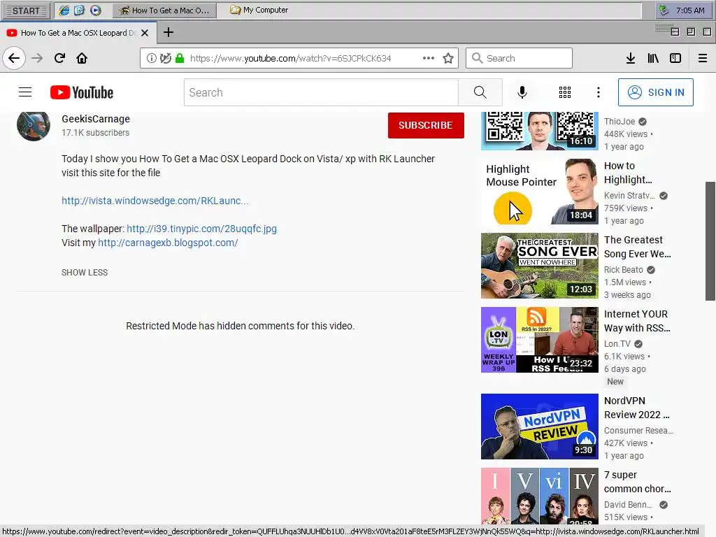Image resolution: width=716 pixels, height=537 pixels.
Task: Click the YouTube logo
Action: point(82,92)
